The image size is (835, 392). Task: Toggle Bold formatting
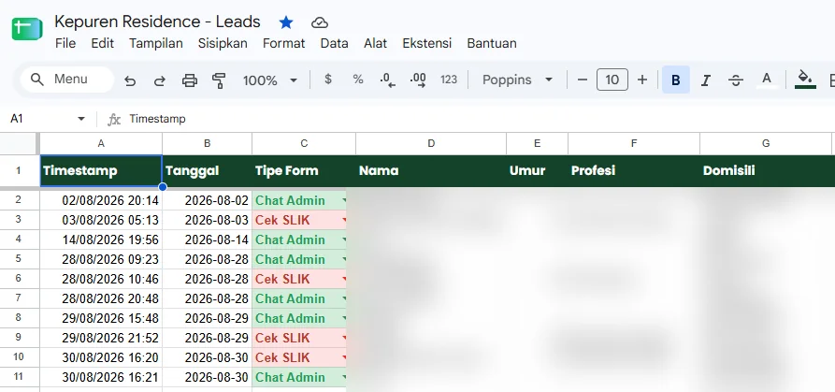[676, 80]
